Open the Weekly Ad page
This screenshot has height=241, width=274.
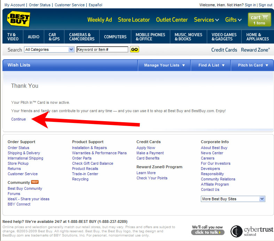100,20
